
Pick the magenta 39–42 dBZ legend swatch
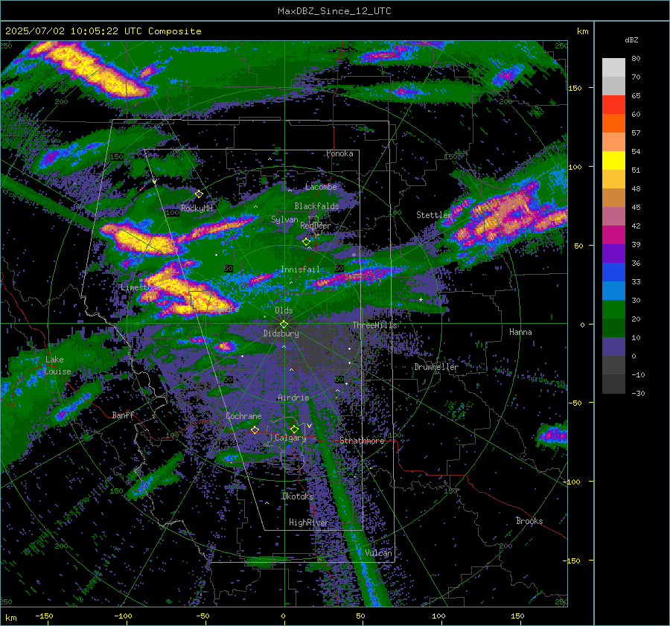[613, 235]
